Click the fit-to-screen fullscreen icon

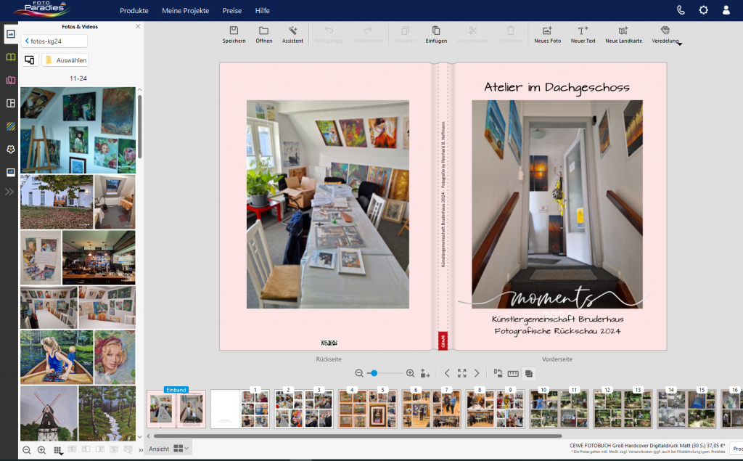[461, 373]
